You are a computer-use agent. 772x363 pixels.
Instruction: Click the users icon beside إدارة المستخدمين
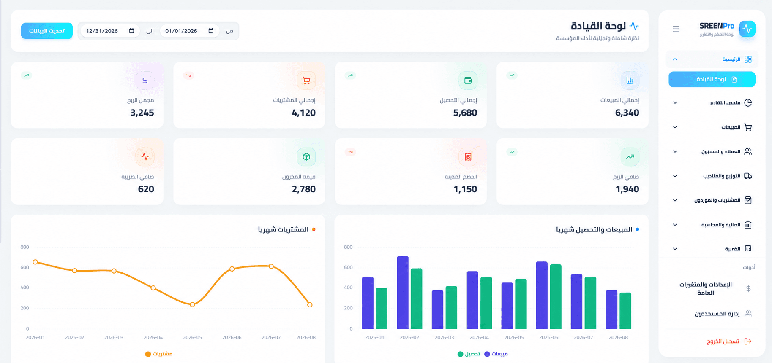748,314
